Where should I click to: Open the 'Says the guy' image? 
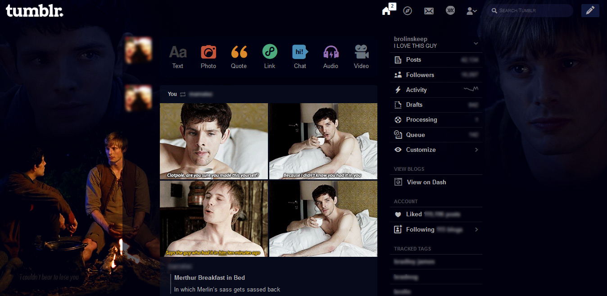tap(214, 219)
